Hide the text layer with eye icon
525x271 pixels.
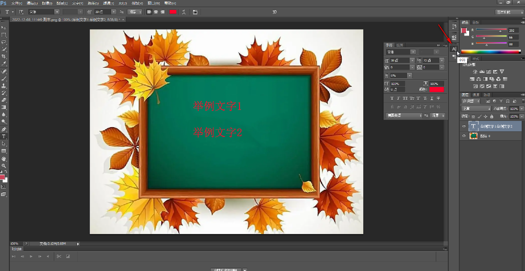(x=464, y=126)
